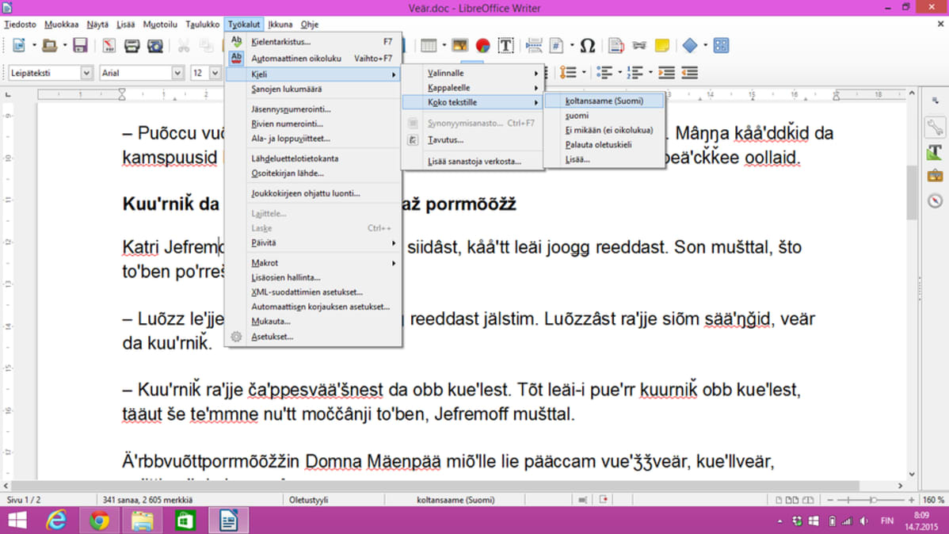Select suomi language option

[604, 116]
